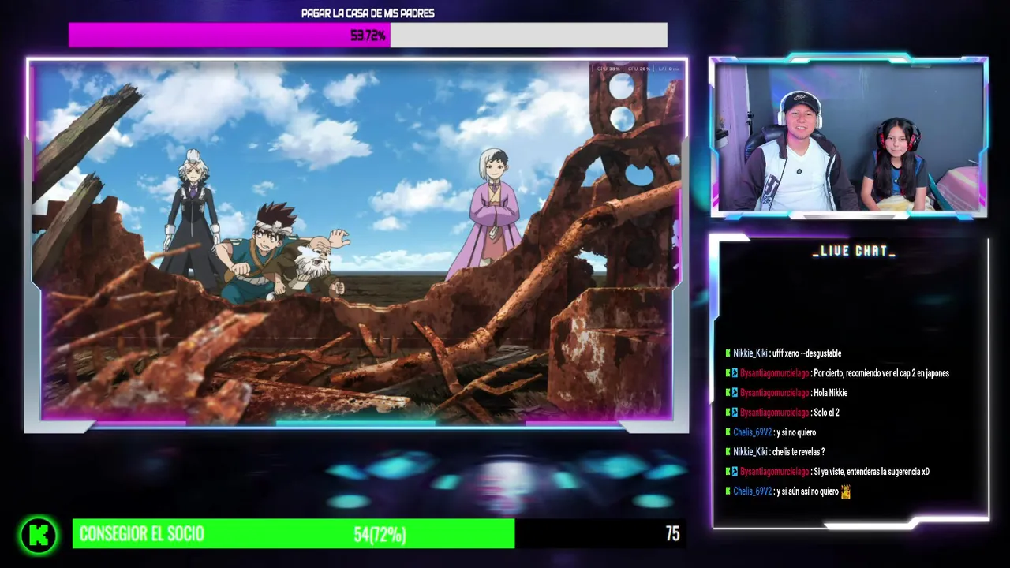Click Kick badge beside 'y si no quiero'
The width and height of the screenshot is (1010, 568).
[728, 432]
